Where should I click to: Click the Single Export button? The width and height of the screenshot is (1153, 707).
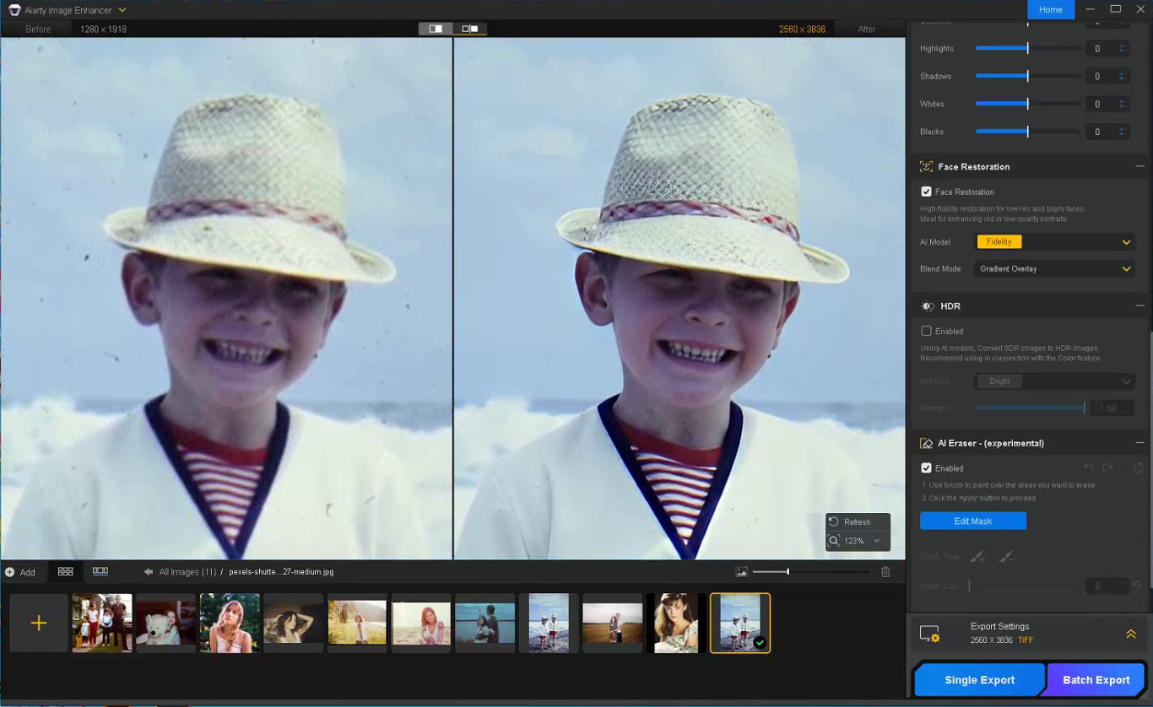coord(979,680)
